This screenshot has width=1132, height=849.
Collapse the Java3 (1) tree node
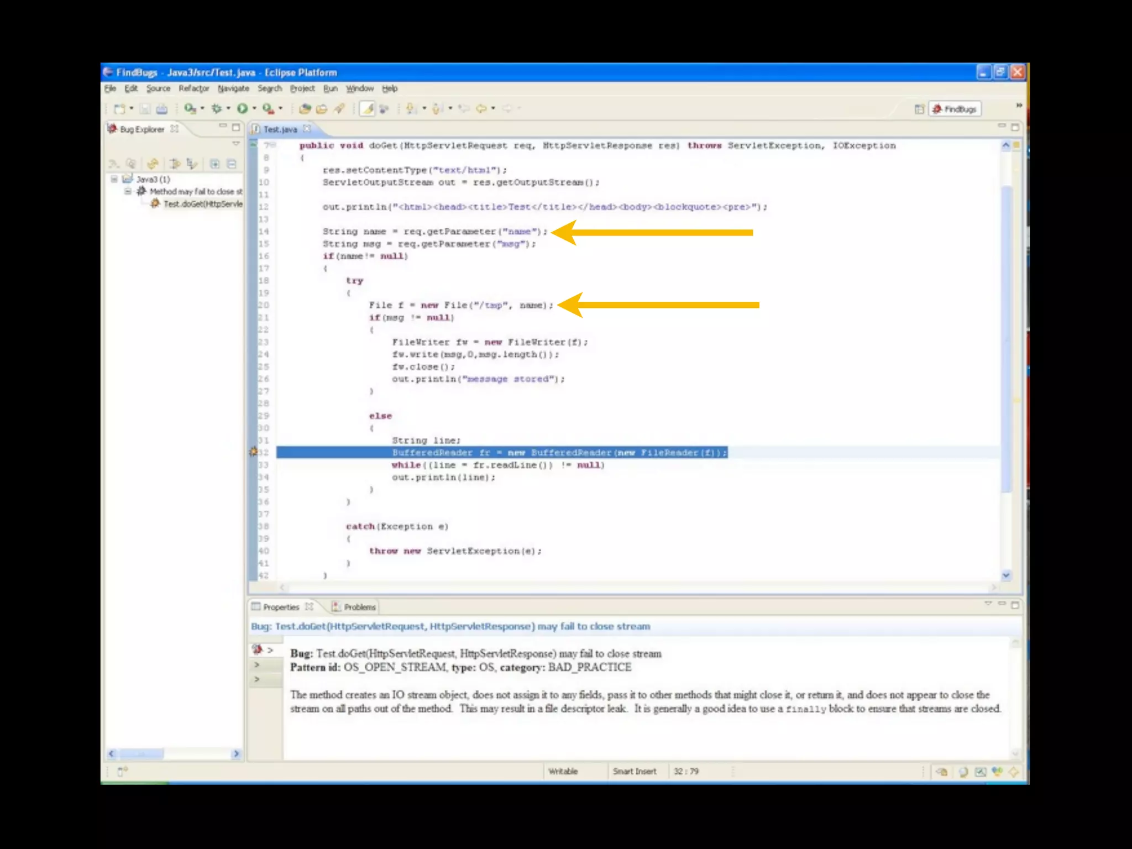click(x=114, y=179)
